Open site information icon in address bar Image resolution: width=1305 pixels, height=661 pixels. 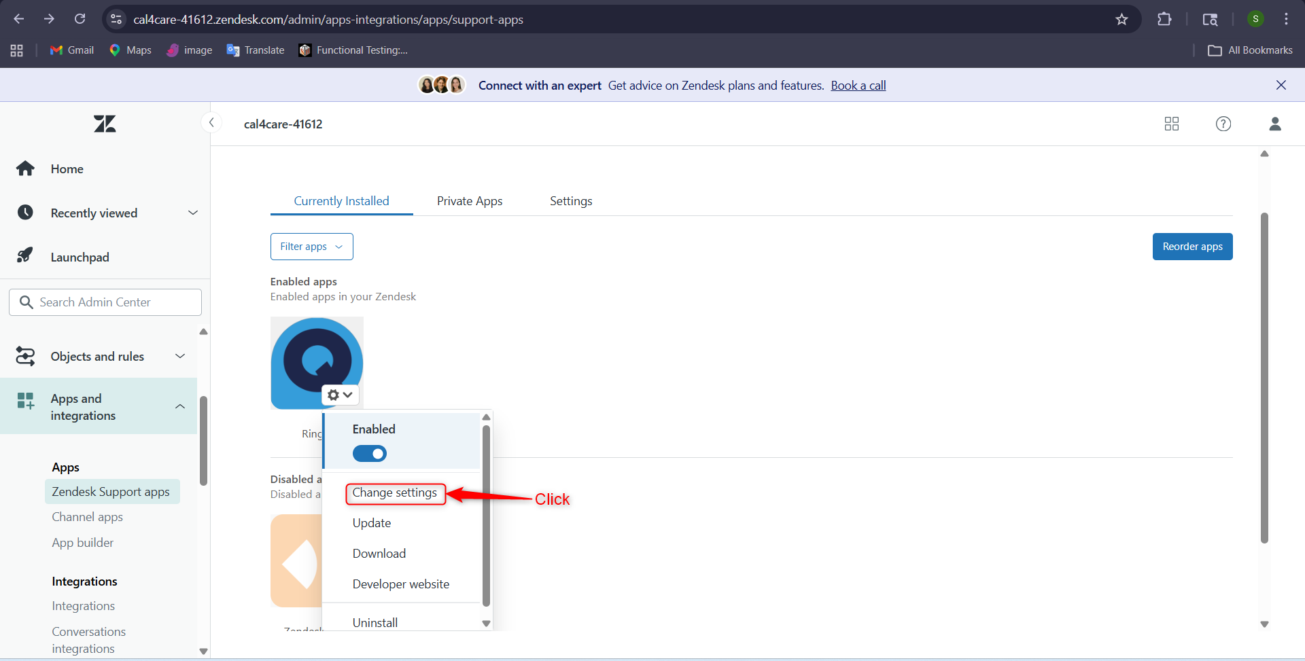coord(116,19)
